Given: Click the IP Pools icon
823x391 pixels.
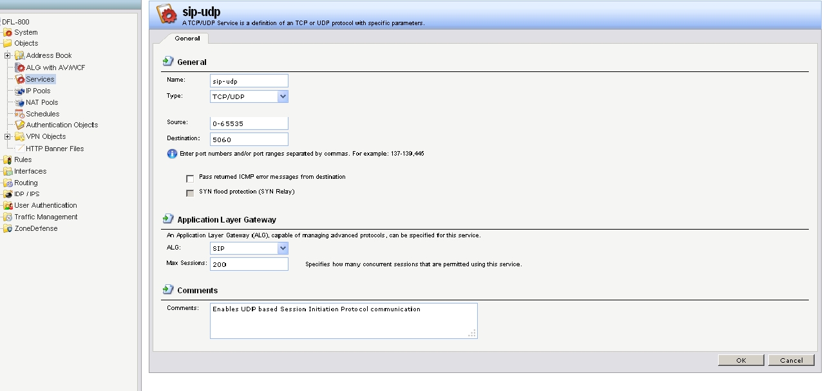Looking at the screenshot, I should pyautogui.click(x=20, y=91).
